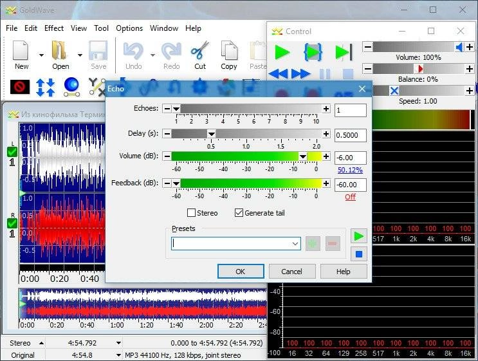
Task: Click the speaker icon on the volume slider
Action: (459, 47)
